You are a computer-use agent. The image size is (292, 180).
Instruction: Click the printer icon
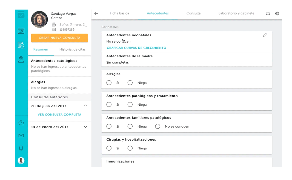pyautogui.click(x=268, y=13)
